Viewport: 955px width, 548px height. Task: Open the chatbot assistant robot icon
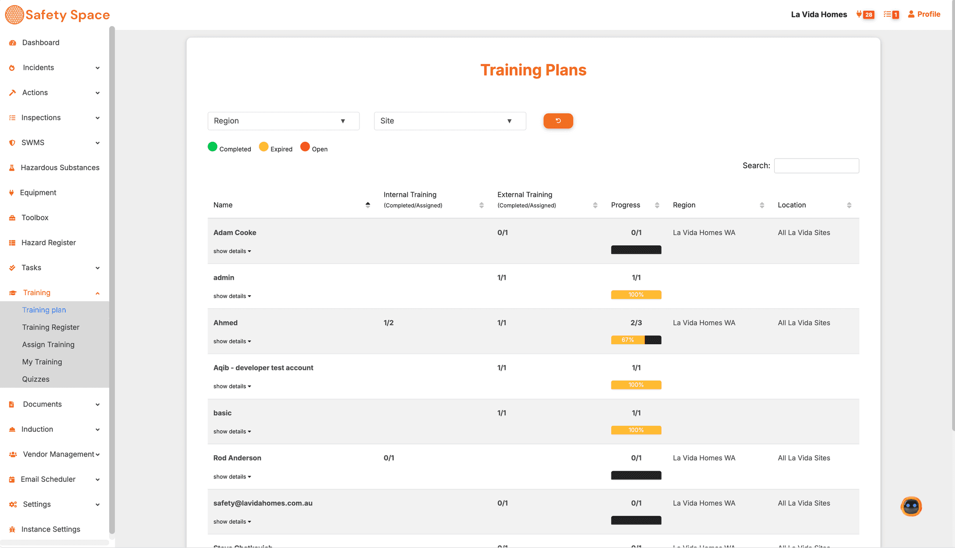pyautogui.click(x=911, y=506)
